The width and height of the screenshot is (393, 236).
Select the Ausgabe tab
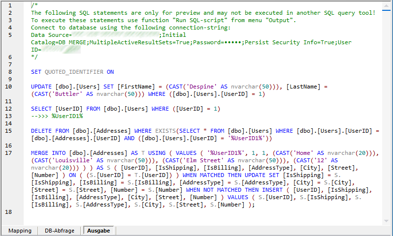click(98, 231)
